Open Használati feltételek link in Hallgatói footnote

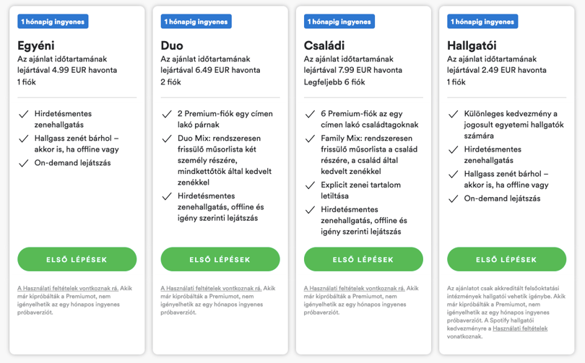520,328
